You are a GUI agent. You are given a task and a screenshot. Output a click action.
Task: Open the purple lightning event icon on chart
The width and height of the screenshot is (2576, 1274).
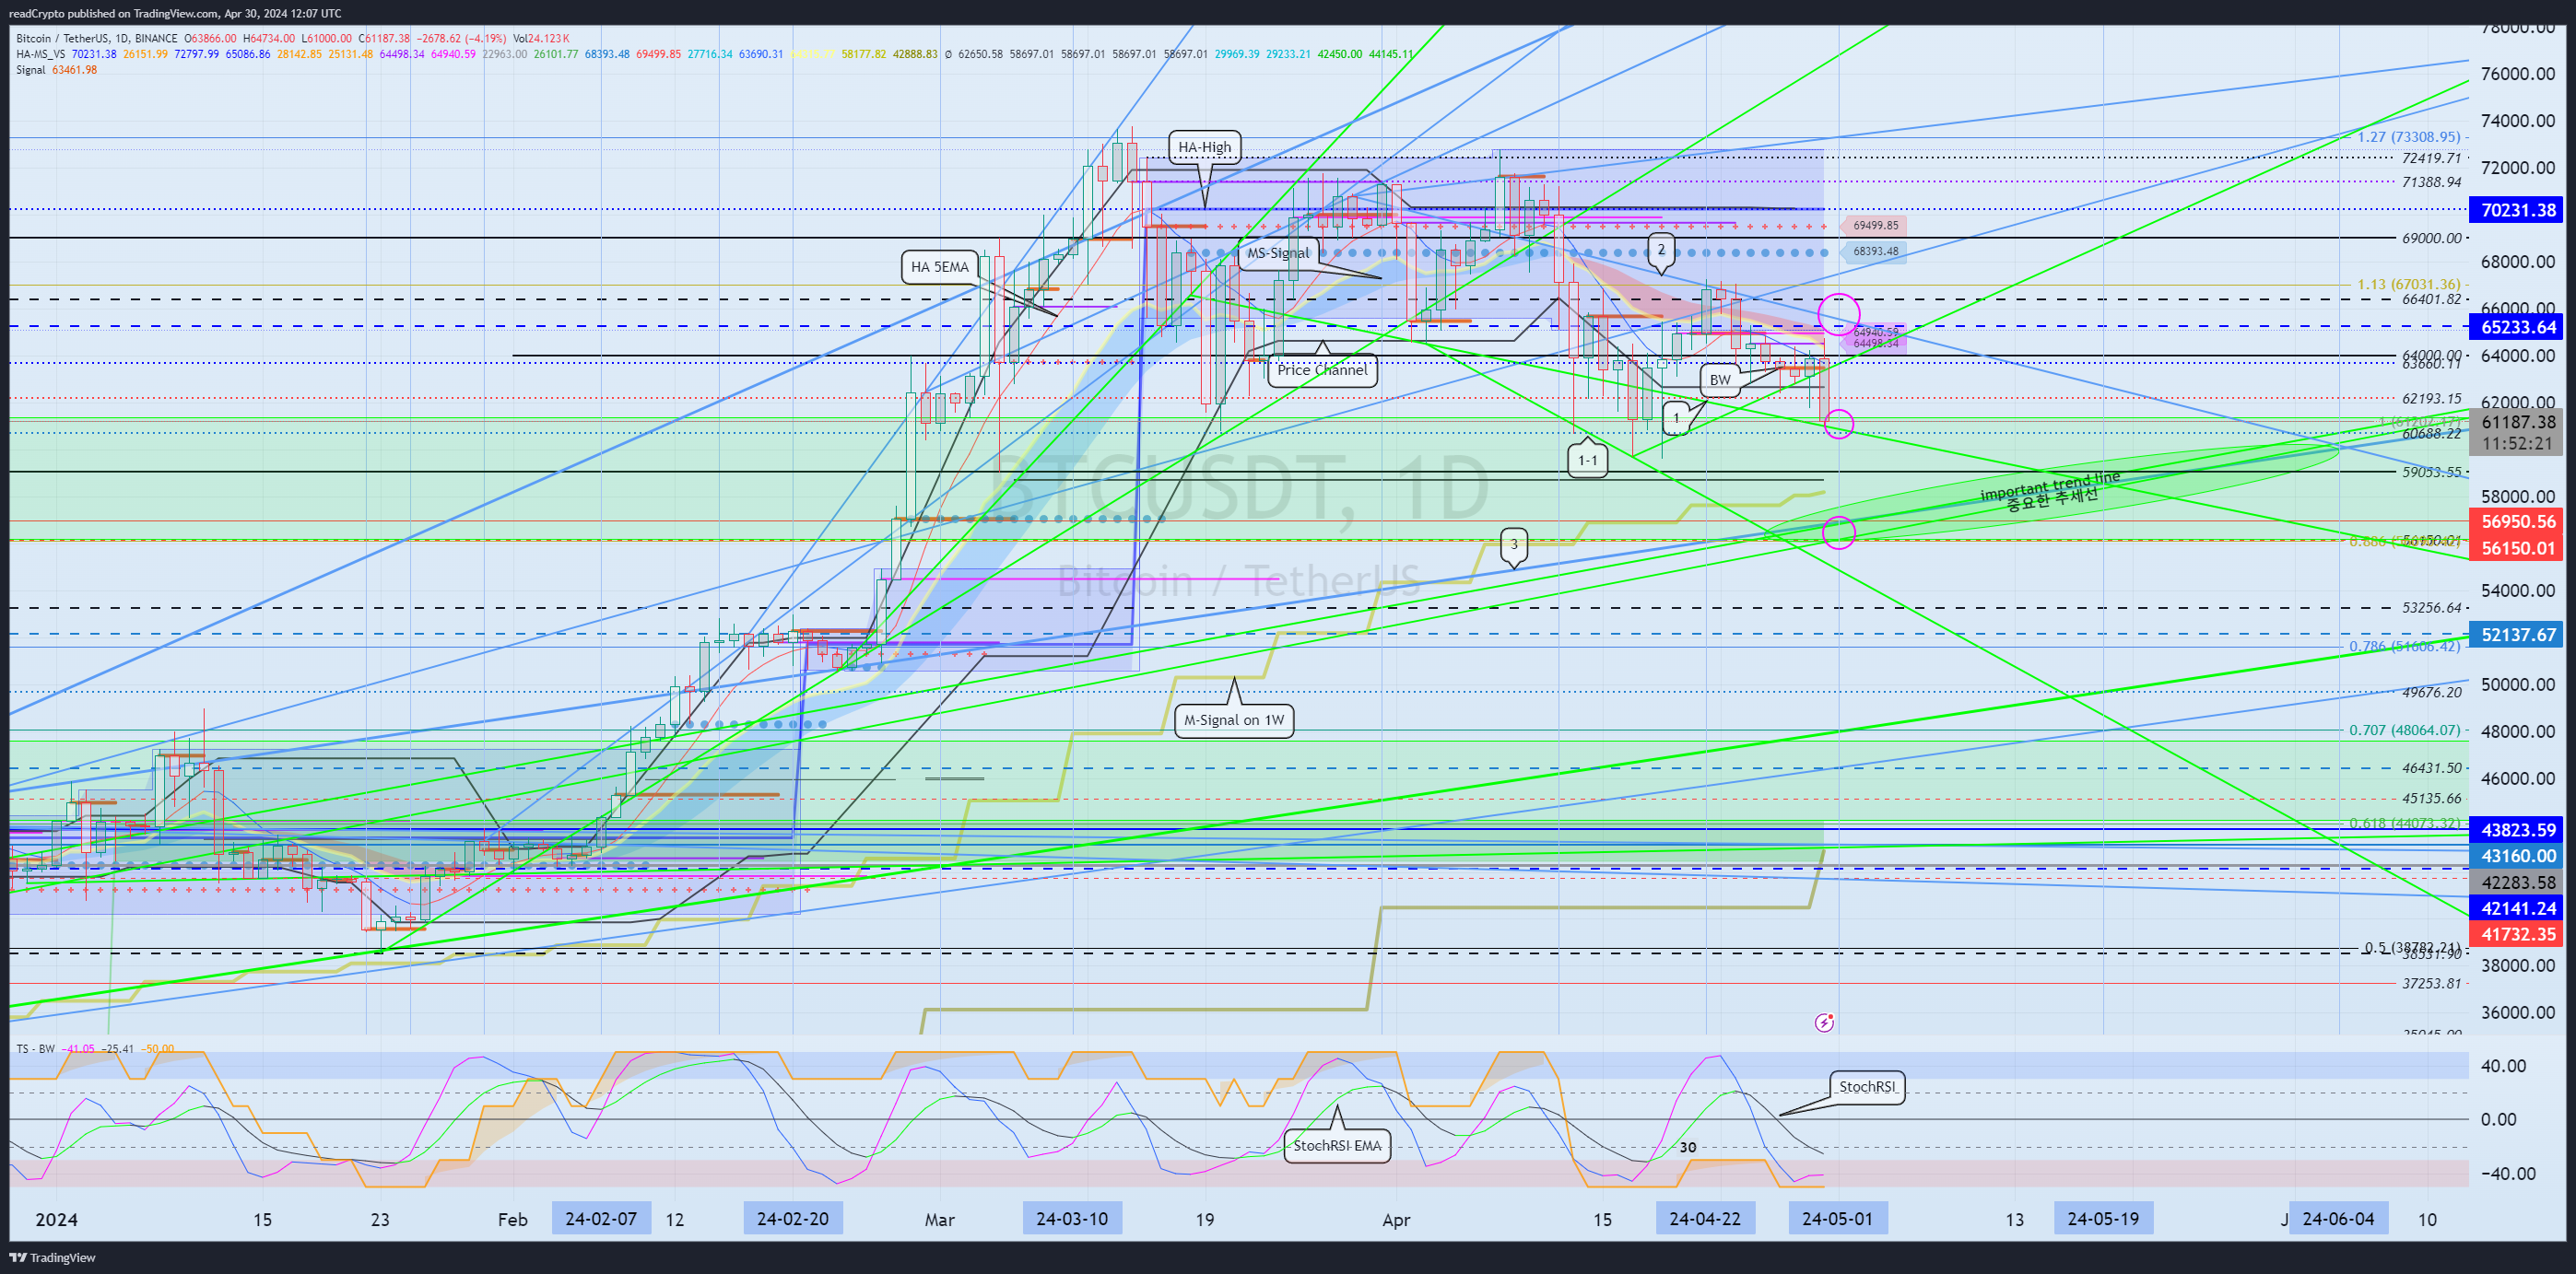pyautogui.click(x=1825, y=1023)
